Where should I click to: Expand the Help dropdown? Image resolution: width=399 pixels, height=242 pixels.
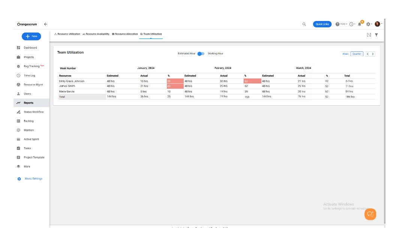(341, 24)
